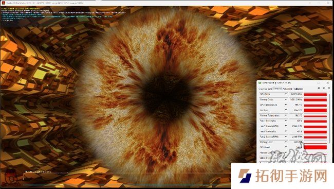Open the Memory Temperature dropdown arrow
Viewport: 334px width, 189px height.
(286, 115)
